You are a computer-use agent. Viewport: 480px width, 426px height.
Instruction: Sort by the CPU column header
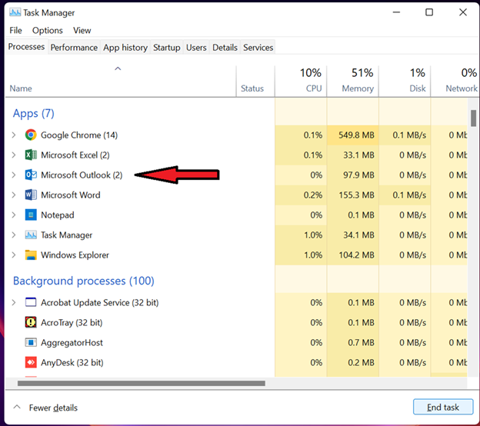click(x=301, y=81)
